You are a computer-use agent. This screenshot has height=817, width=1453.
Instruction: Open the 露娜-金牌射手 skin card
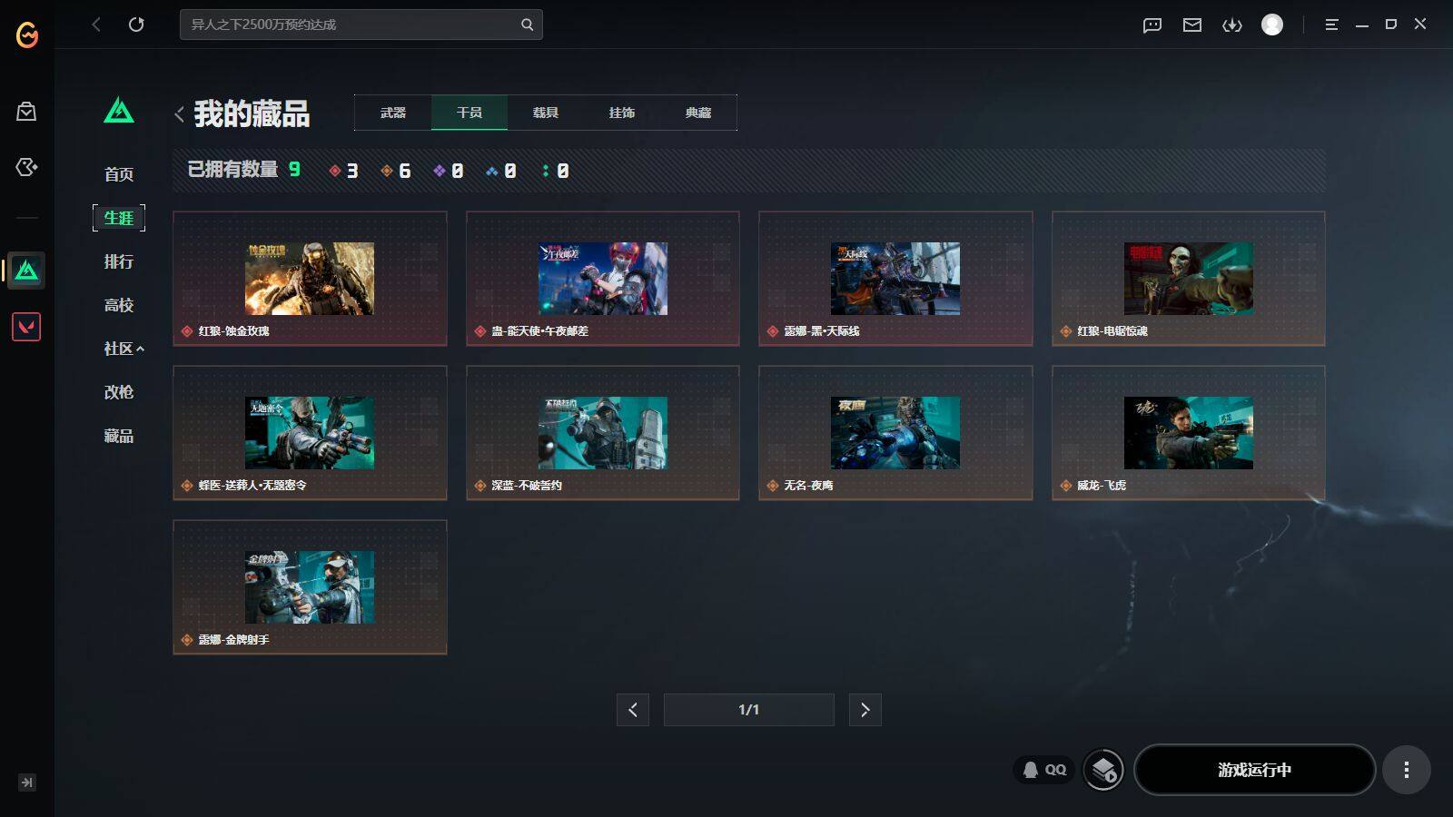point(310,587)
